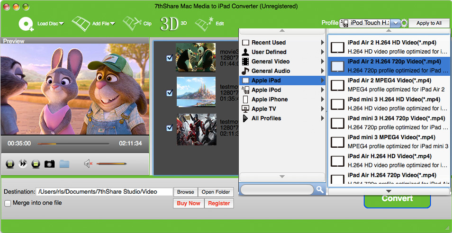Select the Apple iPad category

(x=282, y=81)
